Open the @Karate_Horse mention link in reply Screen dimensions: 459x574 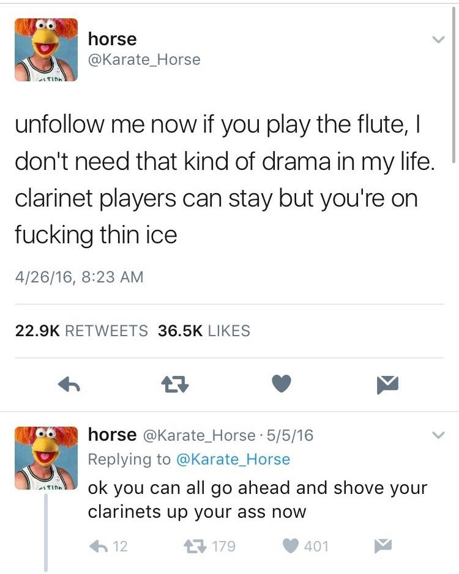[233, 459]
